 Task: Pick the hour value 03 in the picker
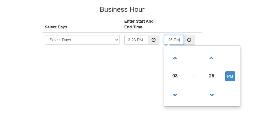[x=175, y=76]
